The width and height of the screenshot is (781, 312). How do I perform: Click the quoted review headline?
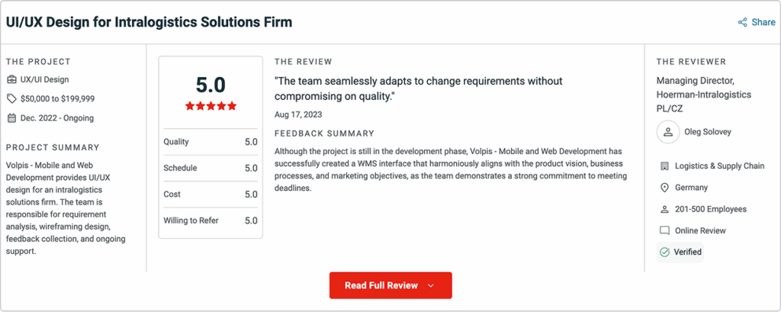[x=418, y=88]
